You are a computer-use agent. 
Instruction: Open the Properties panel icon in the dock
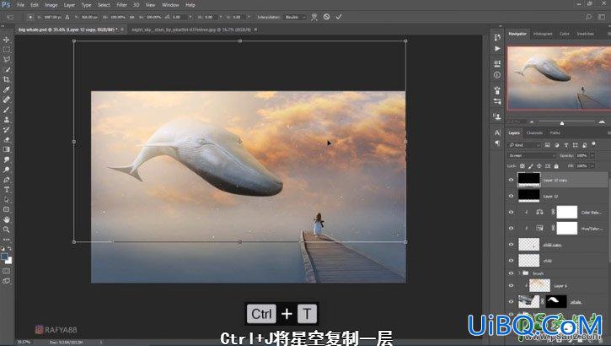[x=497, y=63]
